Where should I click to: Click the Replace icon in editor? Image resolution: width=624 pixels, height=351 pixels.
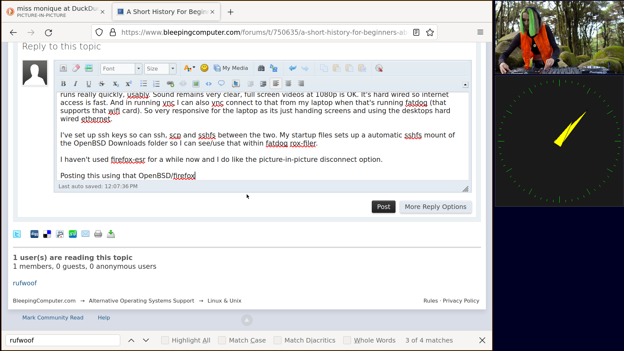[x=274, y=68]
